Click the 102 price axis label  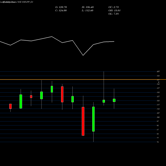click(x=158, y=117)
